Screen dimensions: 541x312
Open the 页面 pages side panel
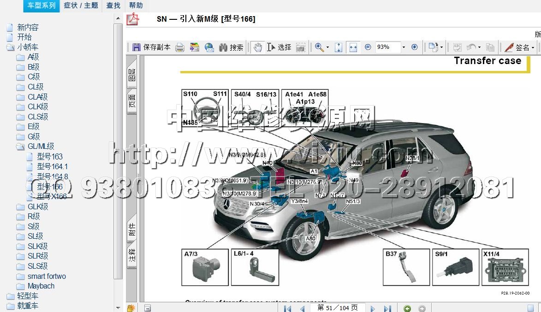[131, 102]
